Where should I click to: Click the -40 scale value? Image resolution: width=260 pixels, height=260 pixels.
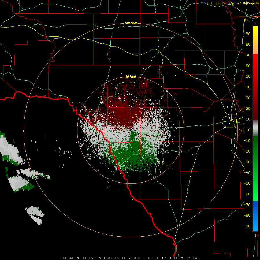click(247, 173)
